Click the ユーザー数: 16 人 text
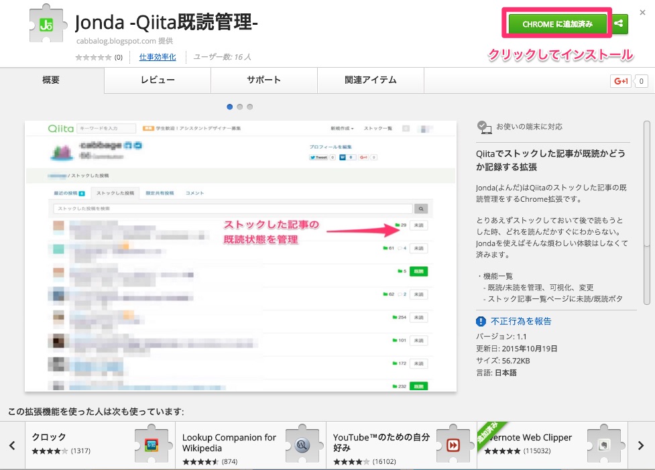The width and height of the screenshot is (655, 470). pos(222,57)
